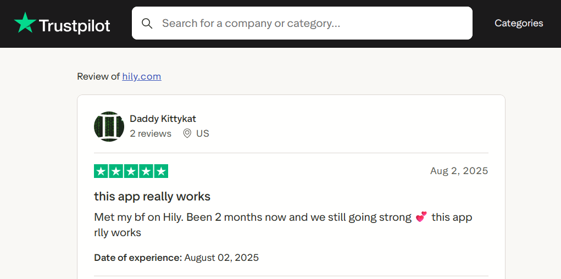Image resolution: width=561 pixels, height=279 pixels.
Task: Click the search magnifier icon
Action: point(147,23)
